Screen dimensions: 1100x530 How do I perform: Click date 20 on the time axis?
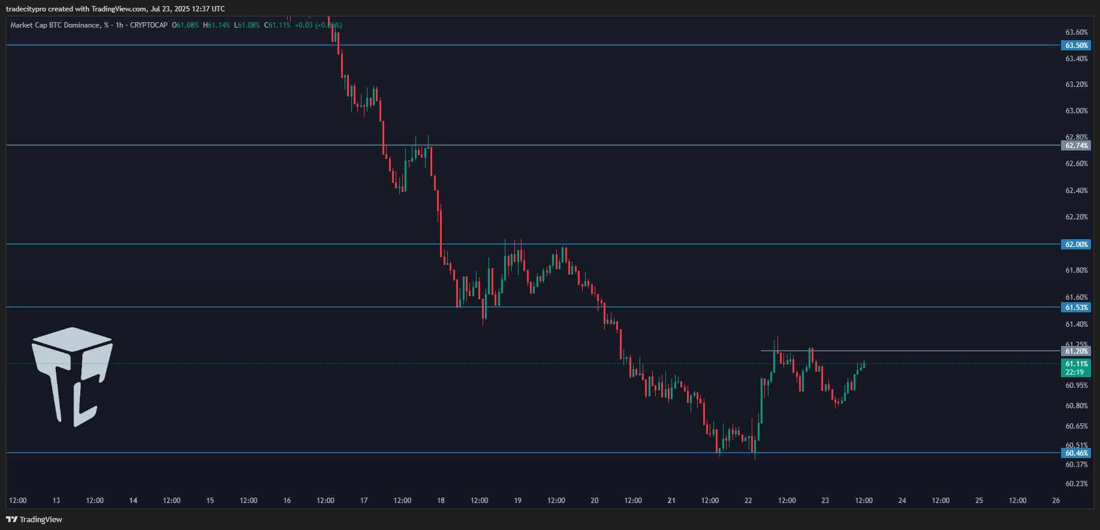(x=595, y=501)
